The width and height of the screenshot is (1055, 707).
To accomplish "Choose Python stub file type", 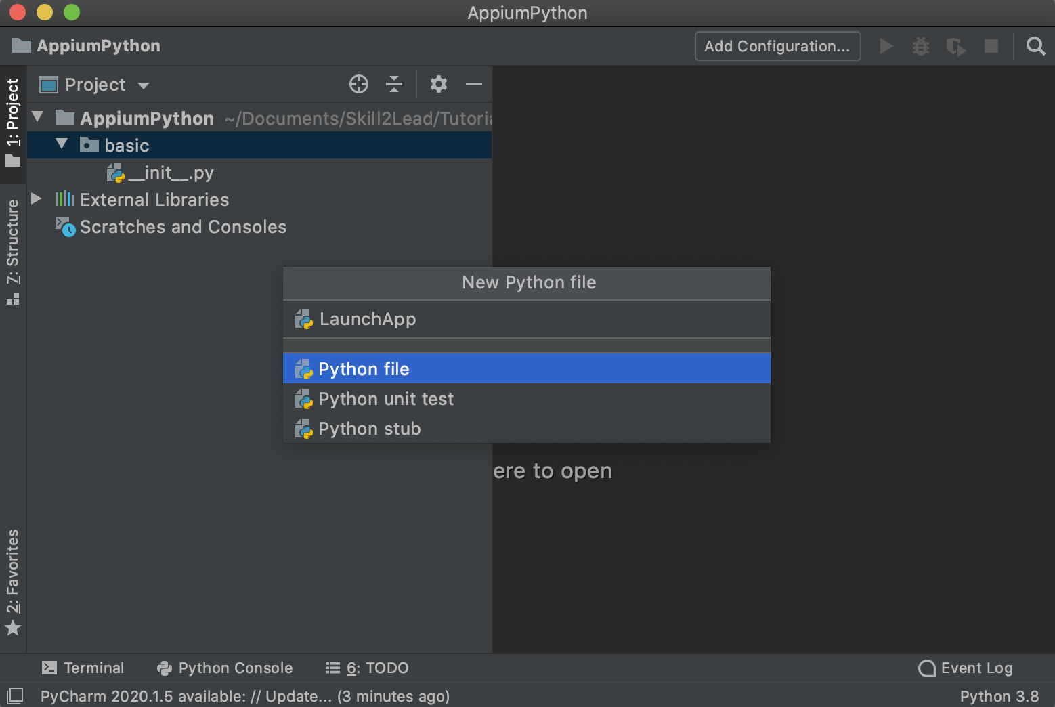I will tap(370, 429).
